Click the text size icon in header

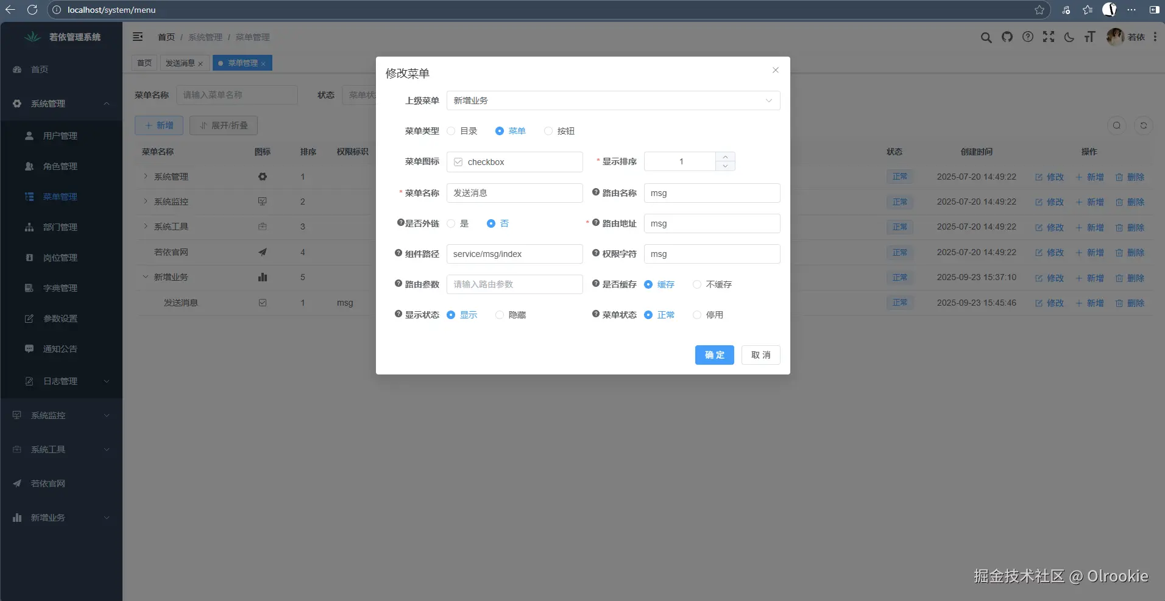tap(1090, 37)
